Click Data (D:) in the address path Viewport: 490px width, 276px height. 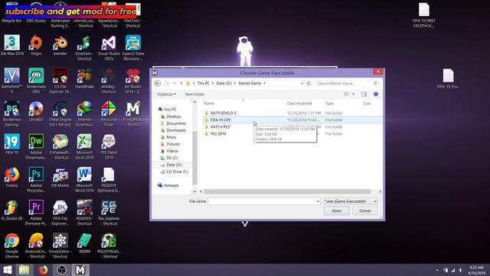pyautogui.click(x=224, y=84)
